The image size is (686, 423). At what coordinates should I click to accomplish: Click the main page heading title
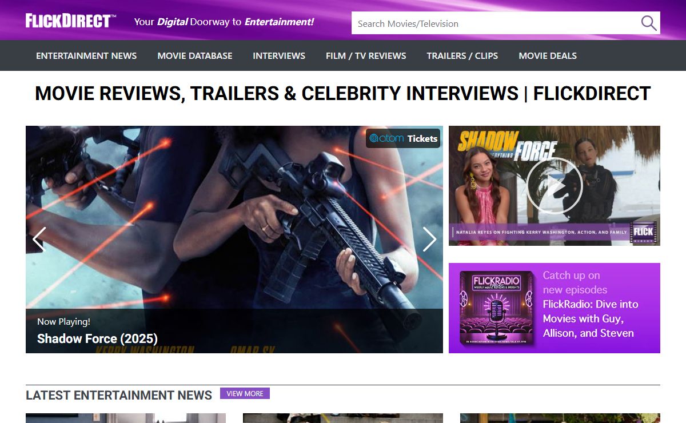[343, 93]
